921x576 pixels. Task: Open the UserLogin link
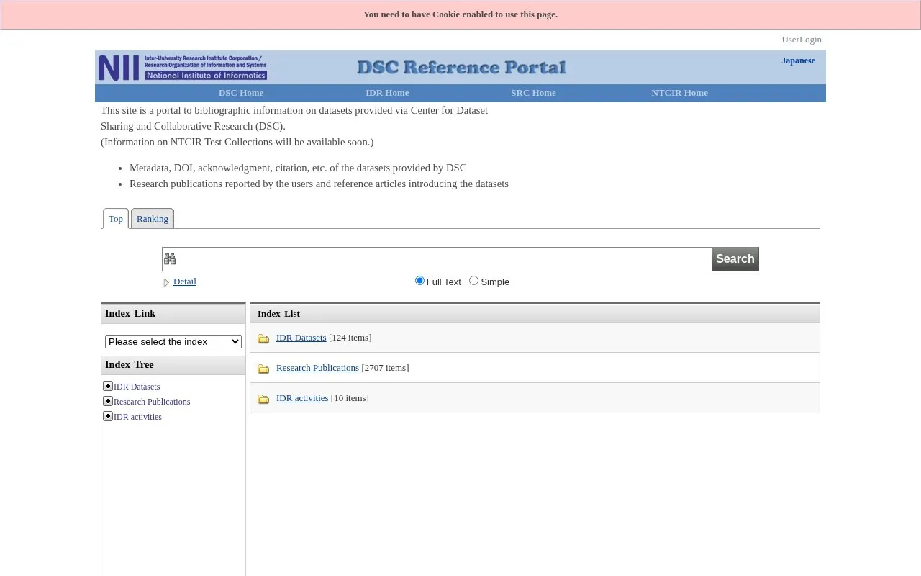coord(802,40)
